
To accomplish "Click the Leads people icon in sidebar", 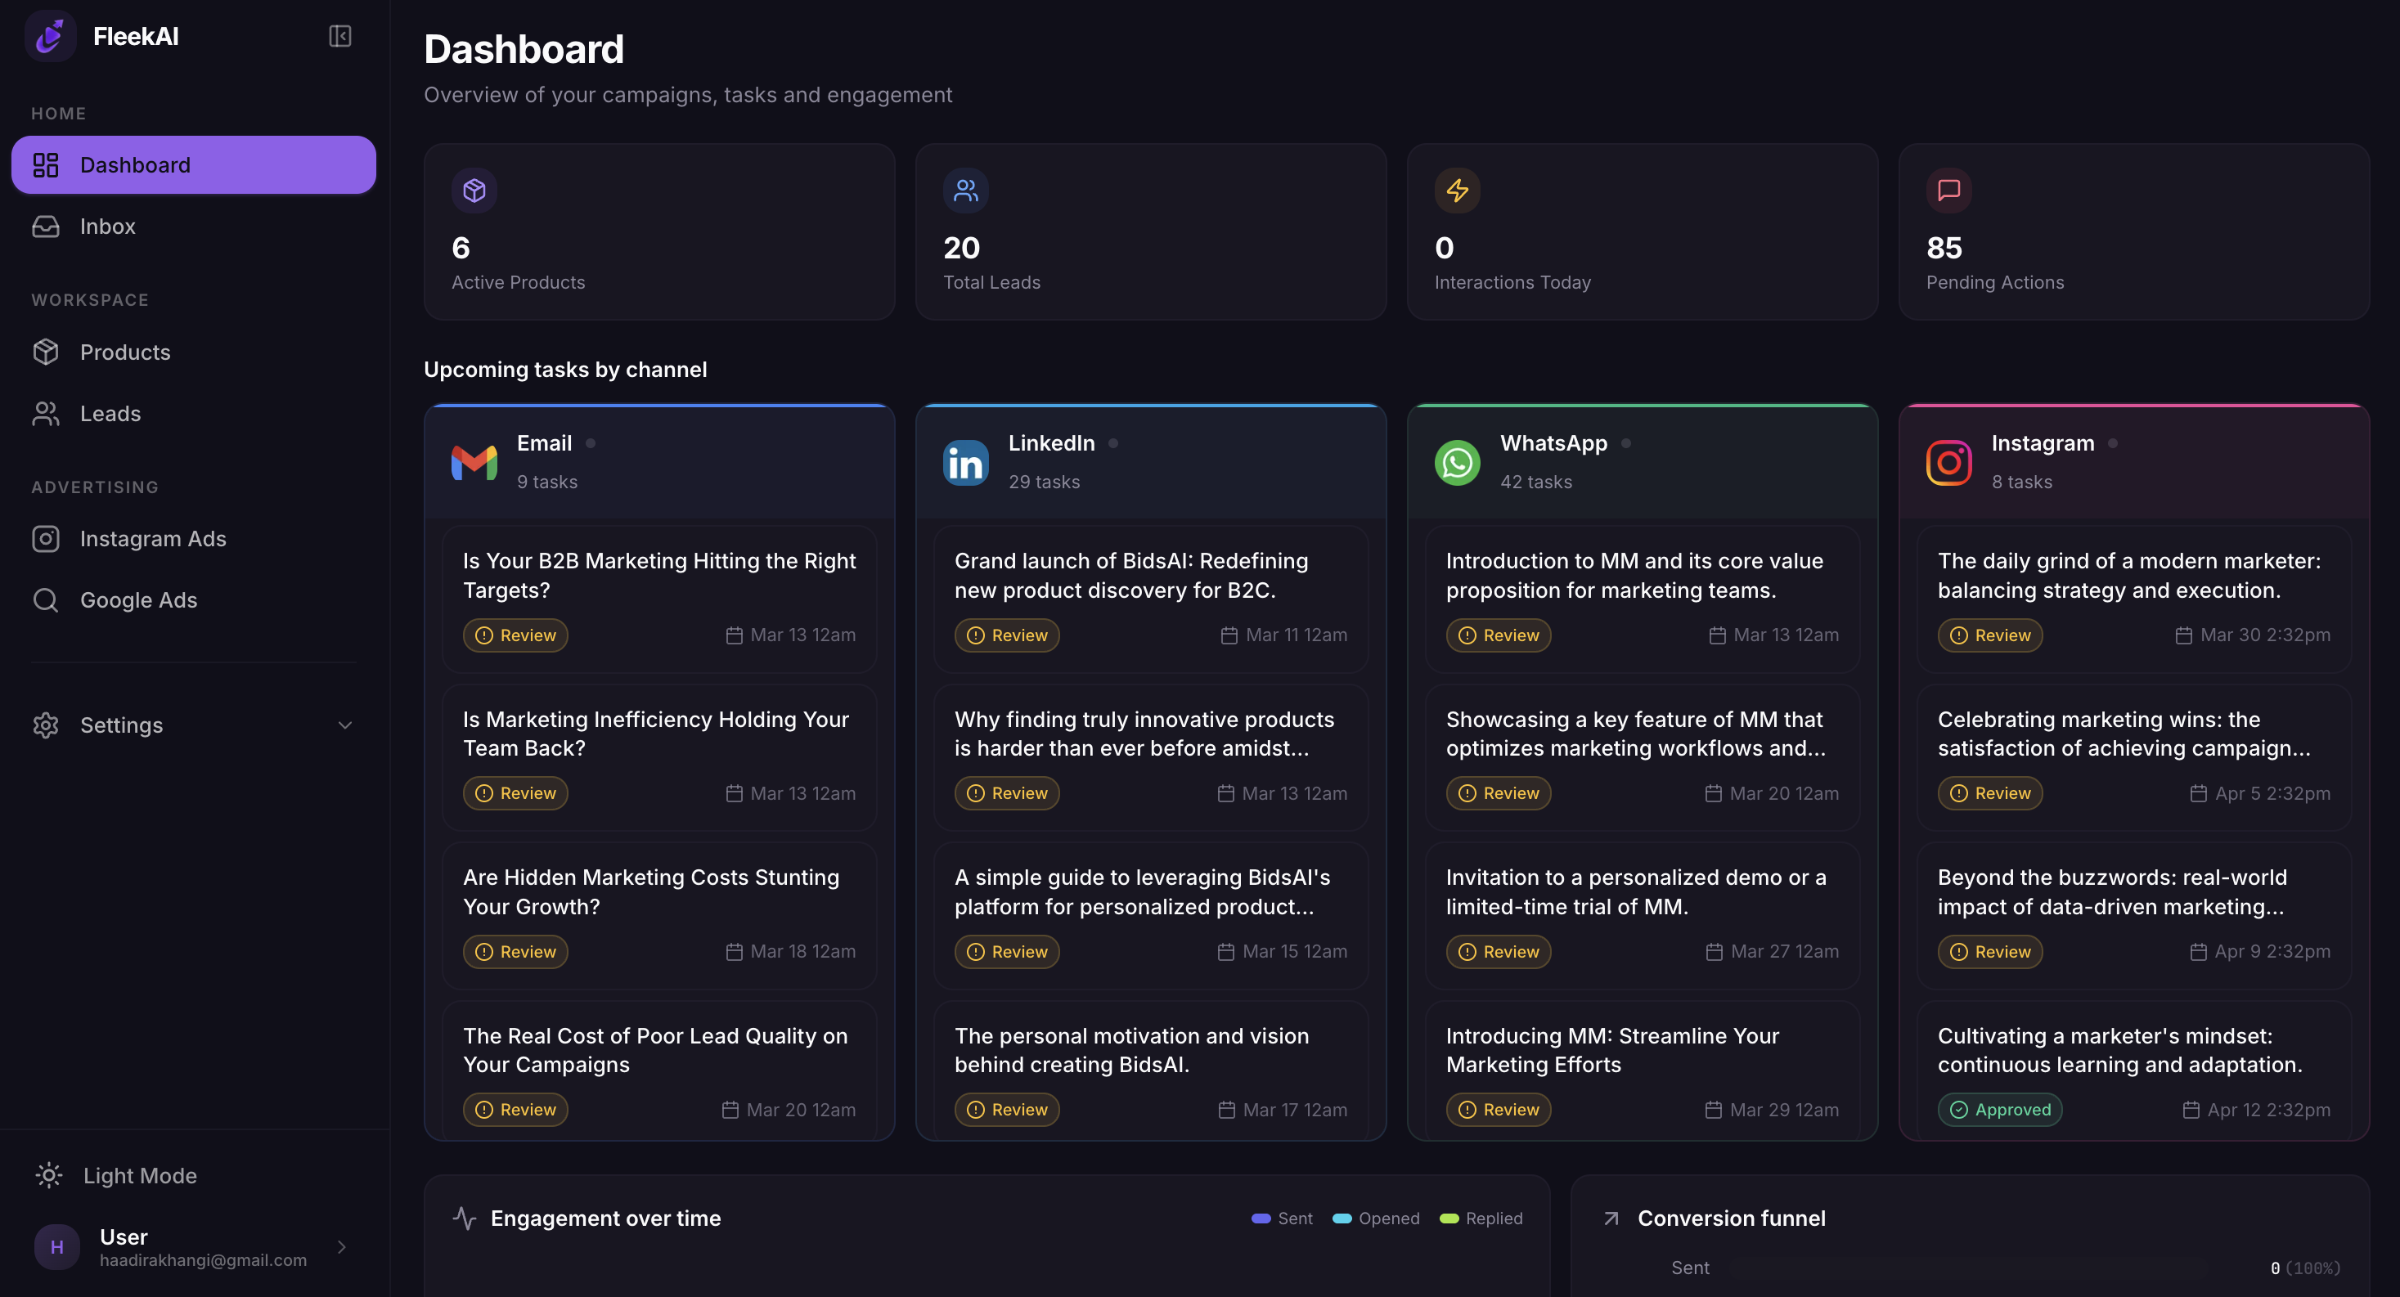I will (x=46, y=414).
